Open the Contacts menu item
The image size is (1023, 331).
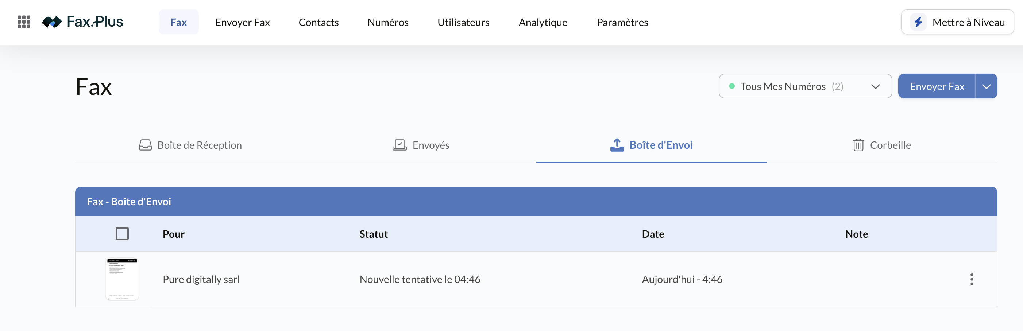[x=319, y=22]
